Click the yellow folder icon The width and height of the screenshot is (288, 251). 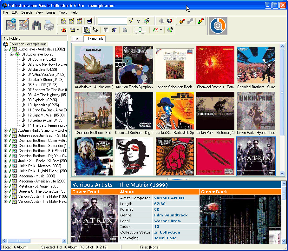point(73,30)
